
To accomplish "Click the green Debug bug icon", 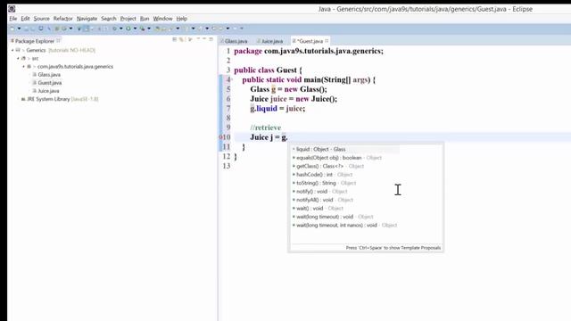I will (115, 29).
